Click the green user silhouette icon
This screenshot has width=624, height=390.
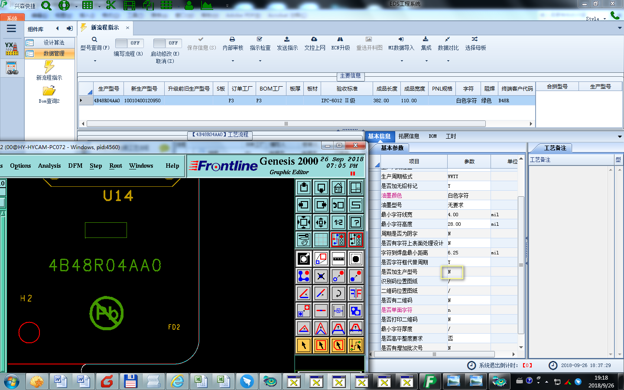[189, 5]
